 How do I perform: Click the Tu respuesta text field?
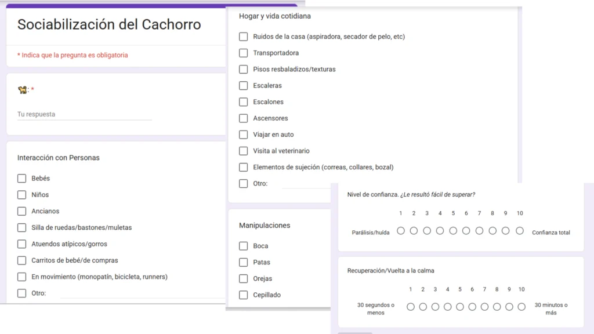[x=84, y=114]
